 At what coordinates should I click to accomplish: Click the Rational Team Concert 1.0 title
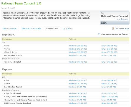point(21,3)
